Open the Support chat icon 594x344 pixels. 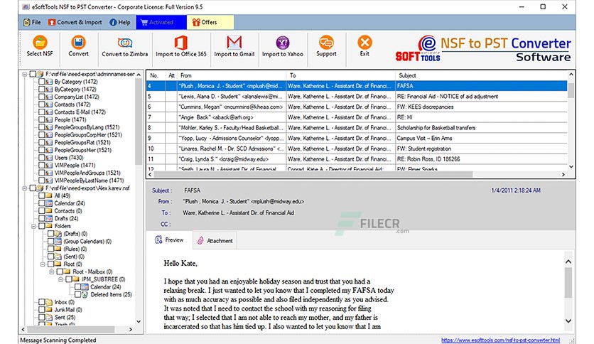click(326, 43)
